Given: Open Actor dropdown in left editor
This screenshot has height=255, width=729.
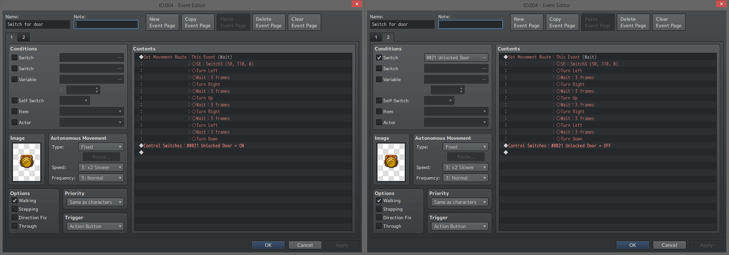Looking at the screenshot, I should [91, 122].
